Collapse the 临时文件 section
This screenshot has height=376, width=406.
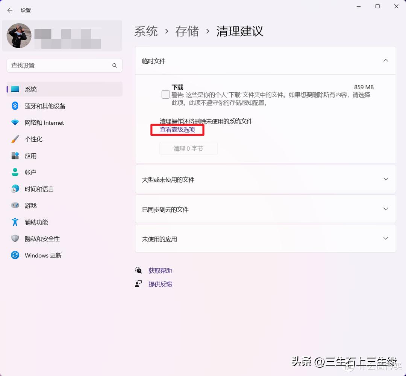[386, 60]
